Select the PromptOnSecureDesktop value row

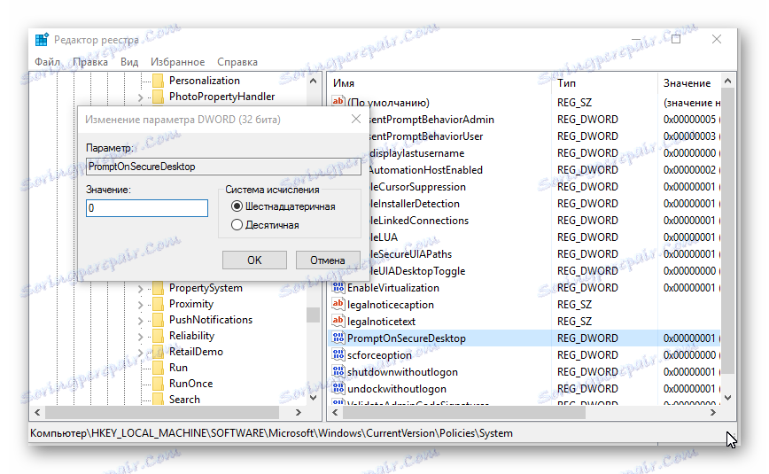point(524,338)
